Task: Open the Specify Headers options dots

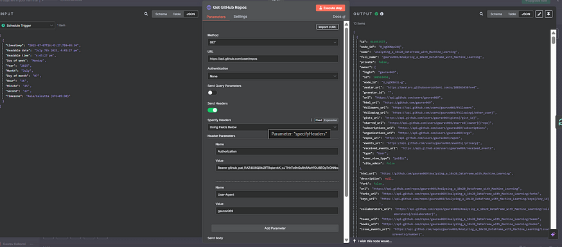Action: pos(312,120)
